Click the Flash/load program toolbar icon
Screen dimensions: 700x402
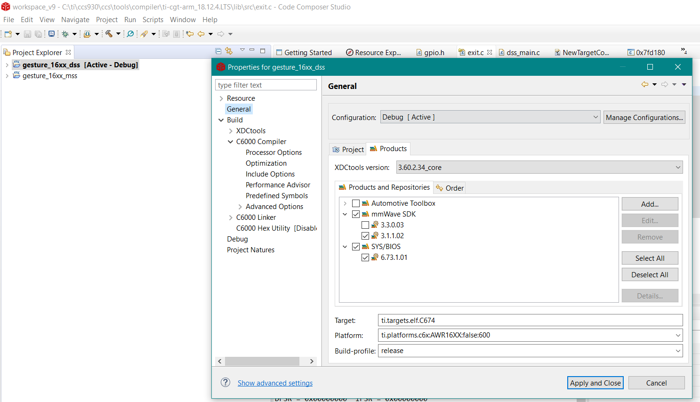(x=87, y=34)
